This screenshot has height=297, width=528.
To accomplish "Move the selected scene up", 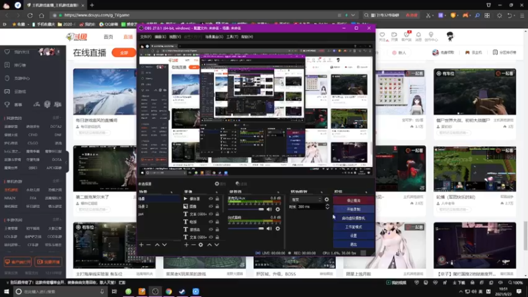I will 157,245.
